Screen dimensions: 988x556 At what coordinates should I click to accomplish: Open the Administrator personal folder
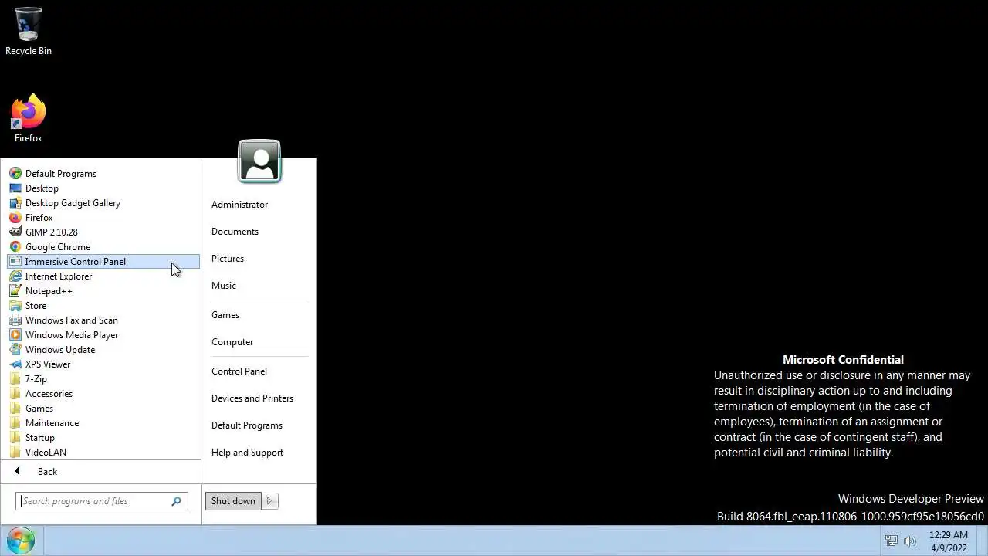click(x=239, y=205)
